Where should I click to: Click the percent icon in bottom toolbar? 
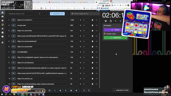coord(84,90)
